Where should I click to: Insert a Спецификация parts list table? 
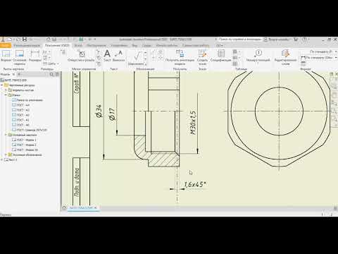click(x=220, y=56)
